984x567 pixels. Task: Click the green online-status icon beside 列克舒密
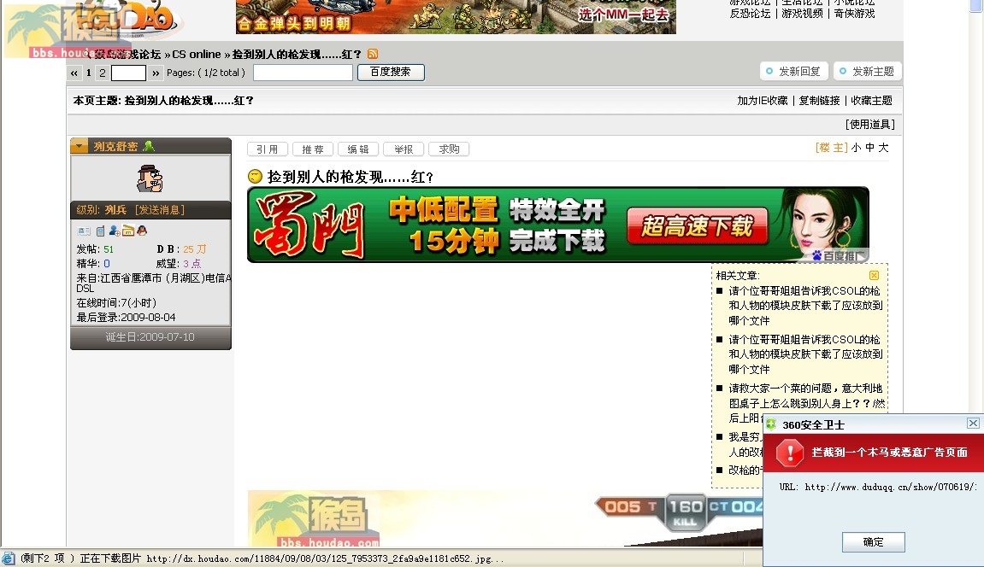(148, 146)
